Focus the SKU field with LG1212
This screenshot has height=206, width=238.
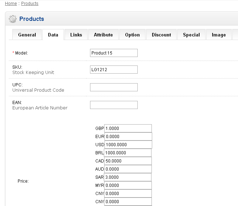pyautogui.click(x=114, y=70)
